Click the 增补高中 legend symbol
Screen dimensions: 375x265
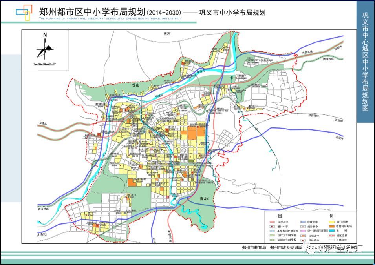[303, 240]
